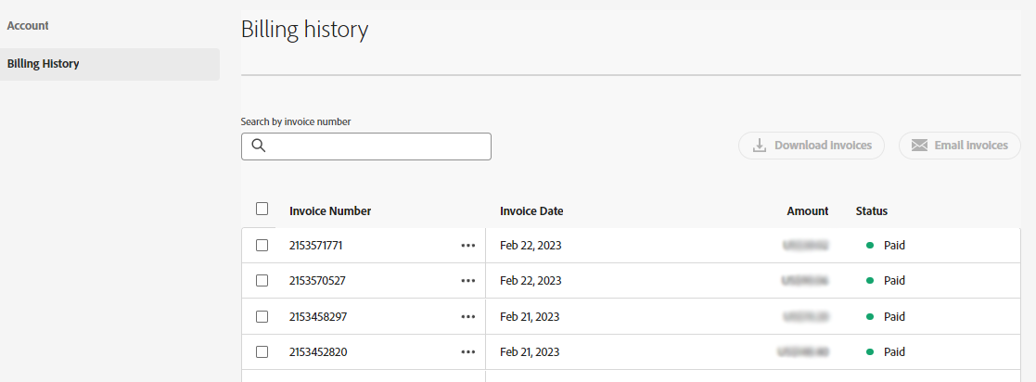The height and width of the screenshot is (382, 1036).
Task: Click the Paid status of invoice 2153571771
Action: (893, 246)
